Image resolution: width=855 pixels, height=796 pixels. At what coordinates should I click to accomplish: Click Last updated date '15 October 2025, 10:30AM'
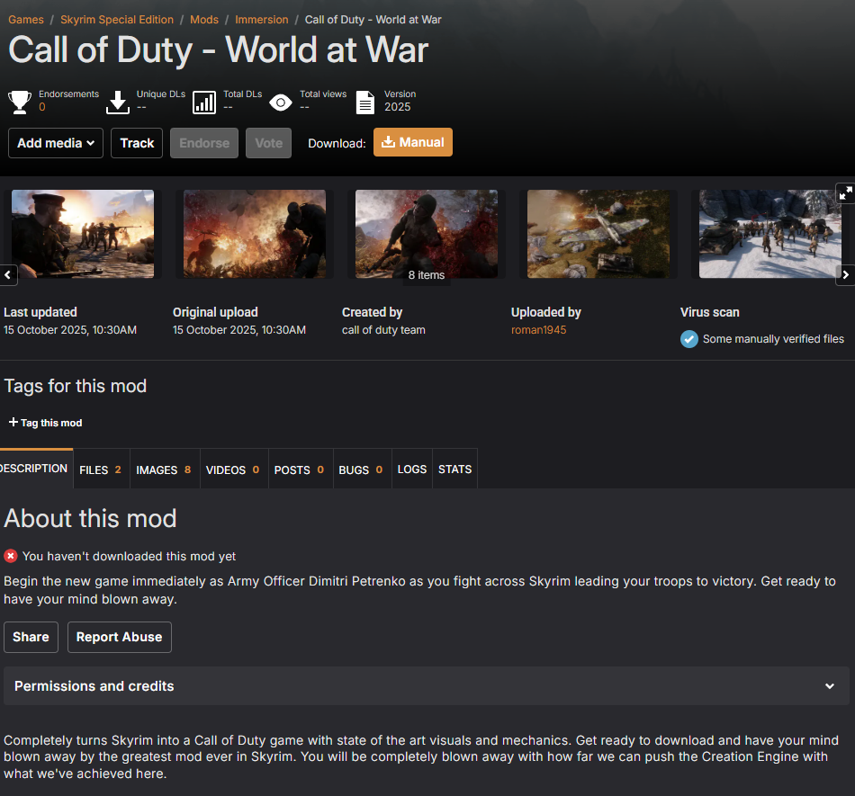[70, 329]
